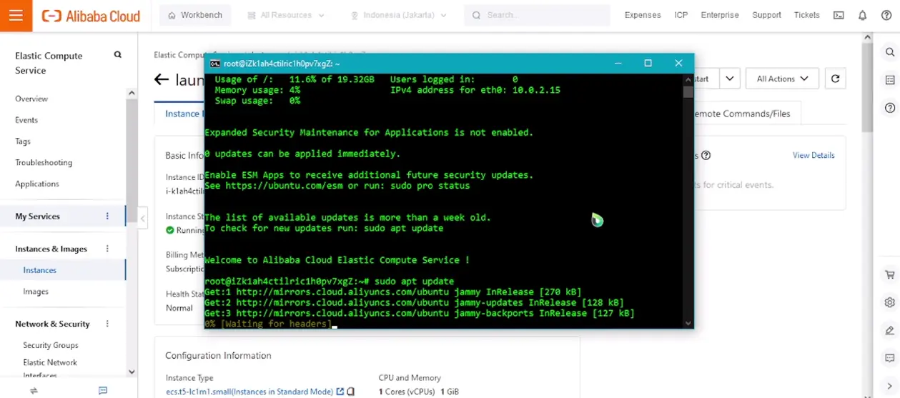Click page vertical scrollbar on right
900x398 pixels.
(867, 86)
